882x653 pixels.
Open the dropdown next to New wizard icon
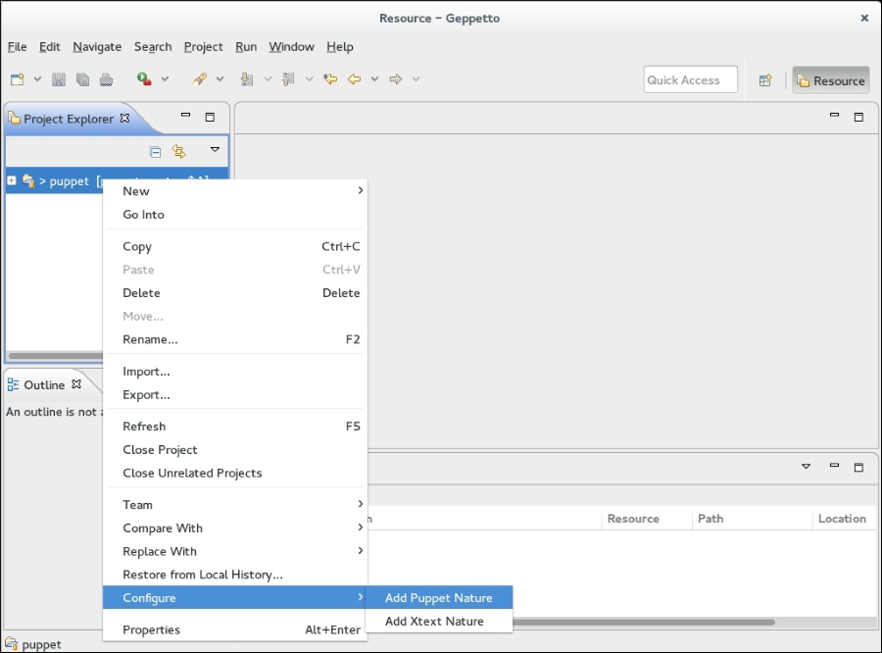coord(37,79)
